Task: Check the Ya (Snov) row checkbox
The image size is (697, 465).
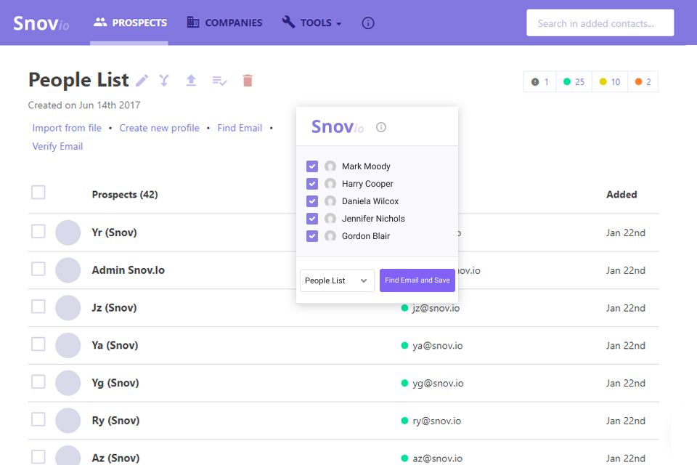Action: (x=38, y=344)
